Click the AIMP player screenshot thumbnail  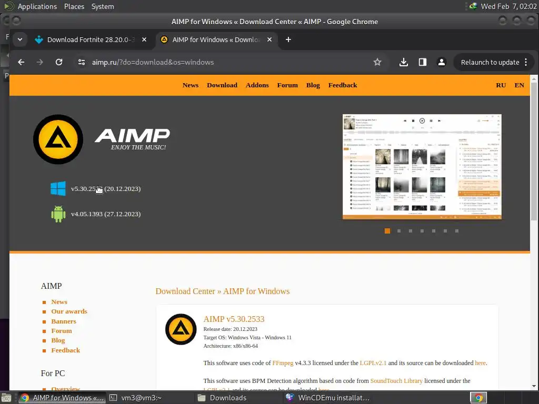click(x=422, y=167)
